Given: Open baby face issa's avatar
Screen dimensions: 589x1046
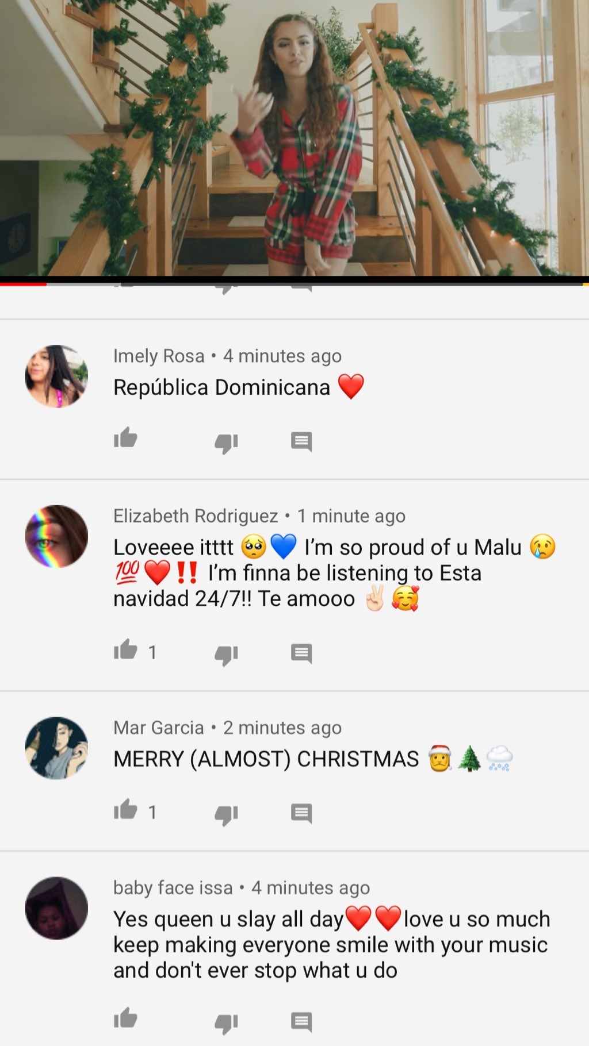Looking at the screenshot, I should point(56,908).
